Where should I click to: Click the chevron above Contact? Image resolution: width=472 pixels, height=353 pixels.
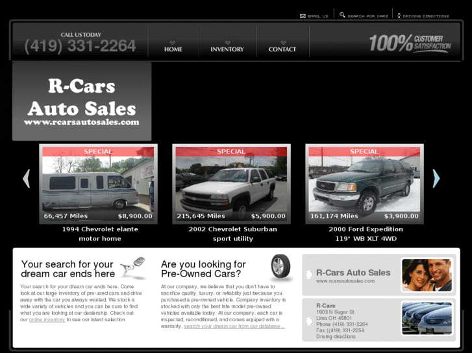(283, 43)
